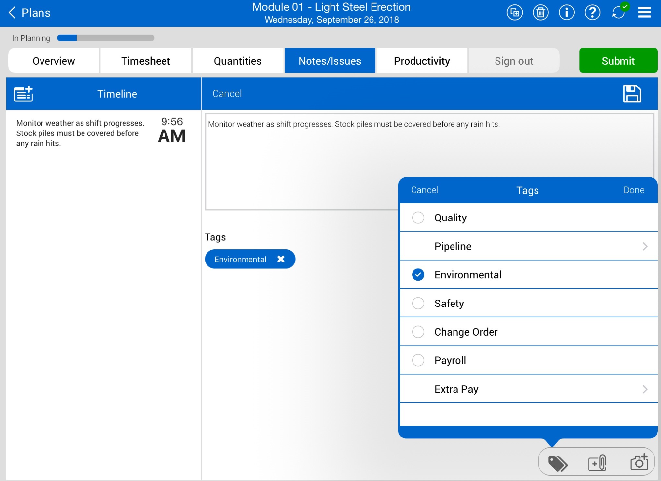Click the In Planning progress bar
This screenshot has height=481, width=661.
point(105,38)
